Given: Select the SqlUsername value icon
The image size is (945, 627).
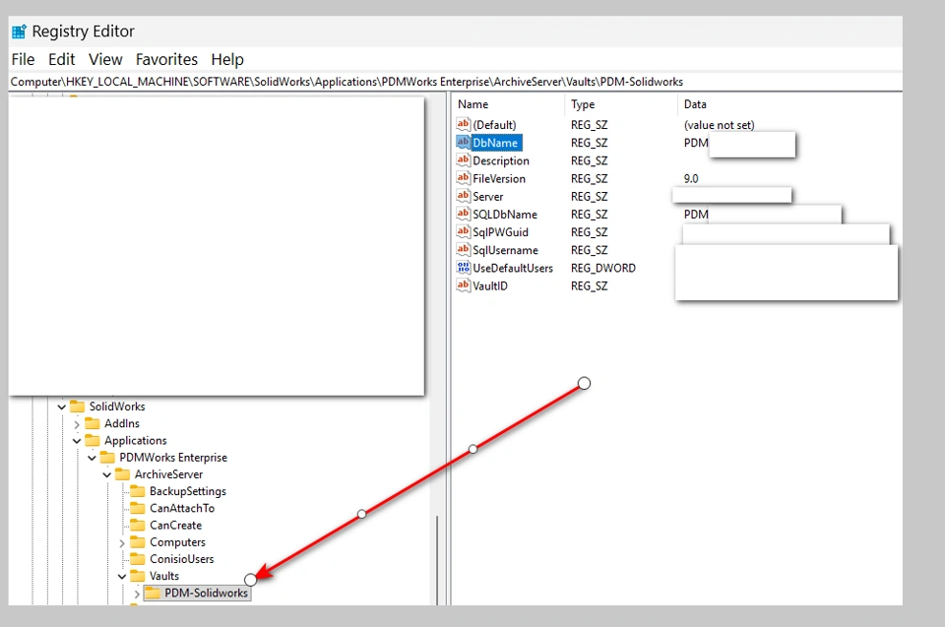Looking at the screenshot, I should [x=463, y=250].
